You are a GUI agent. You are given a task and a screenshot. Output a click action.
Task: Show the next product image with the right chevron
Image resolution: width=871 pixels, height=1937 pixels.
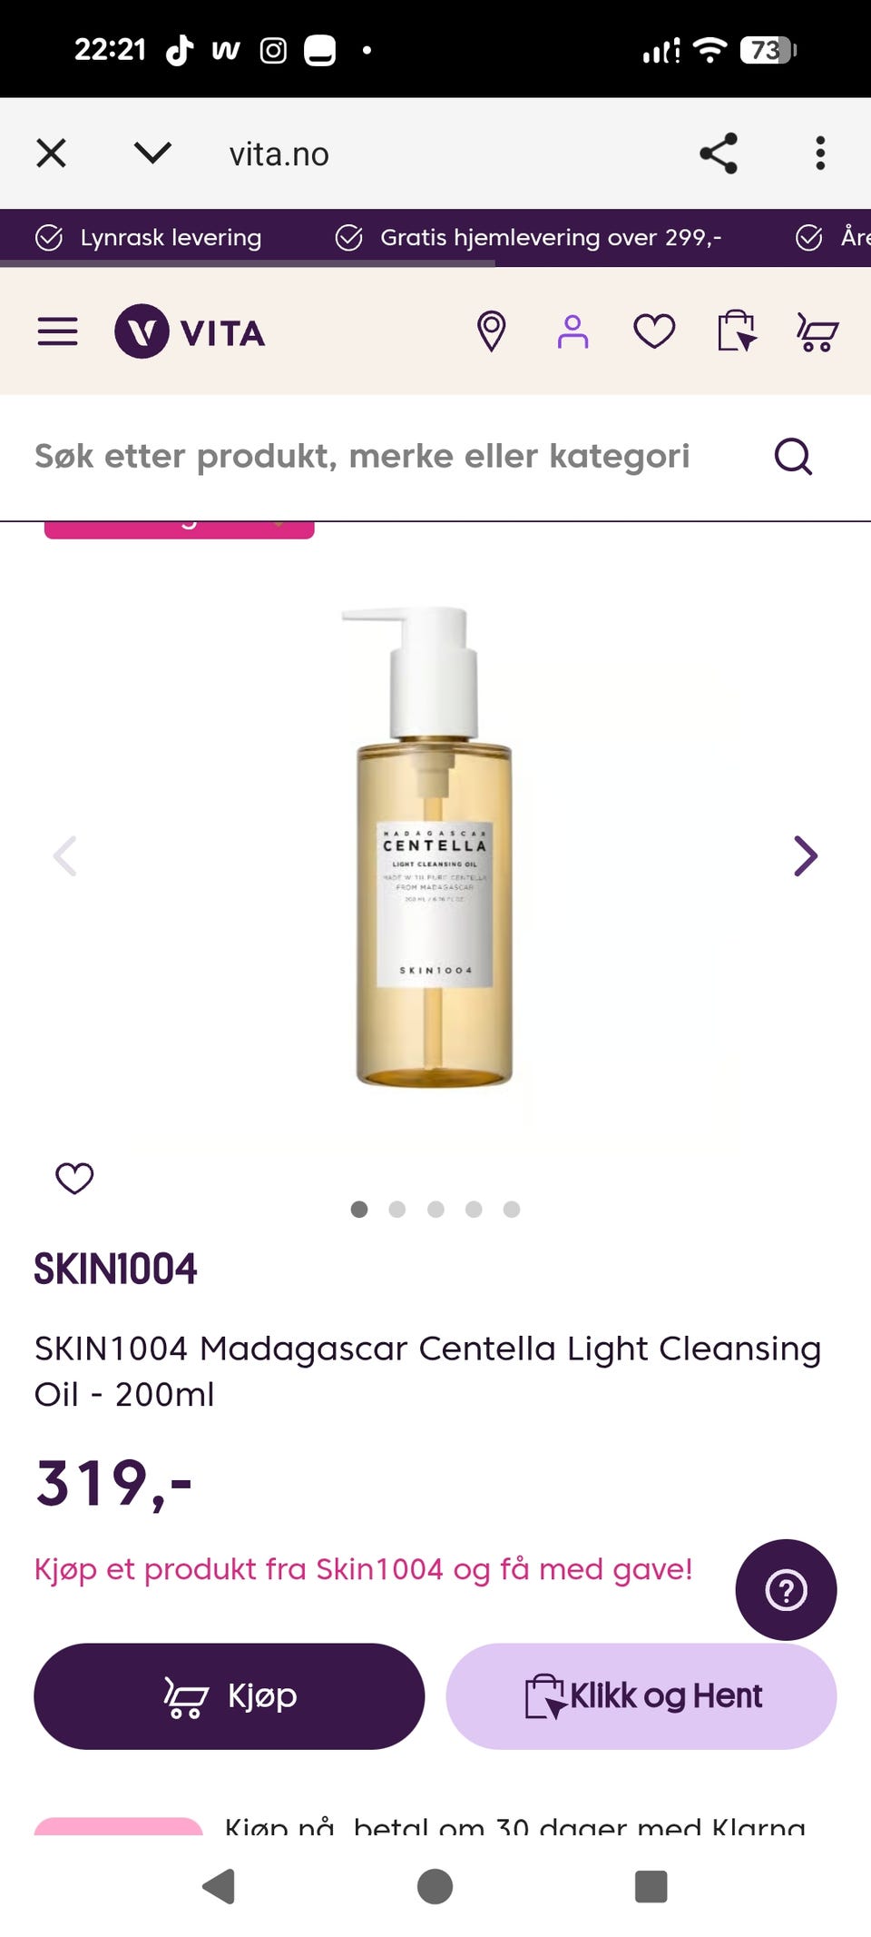point(805,855)
